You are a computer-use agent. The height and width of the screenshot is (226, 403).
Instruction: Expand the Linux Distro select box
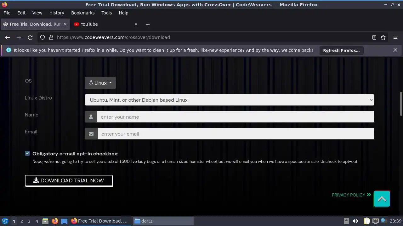[x=229, y=100]
